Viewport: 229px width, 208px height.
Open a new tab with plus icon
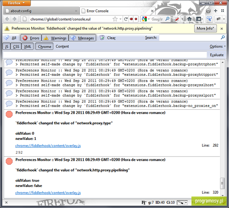(x=216, y=11)
